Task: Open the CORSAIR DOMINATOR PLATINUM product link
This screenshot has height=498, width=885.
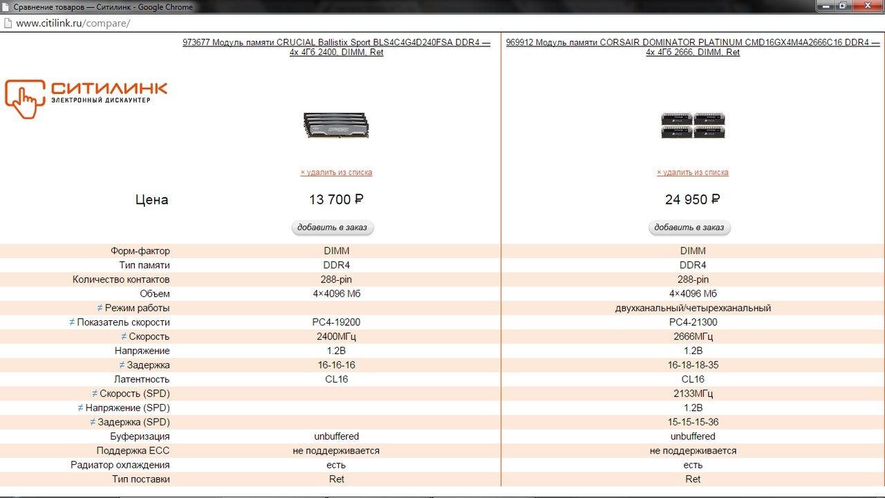Action: (693, 47)
